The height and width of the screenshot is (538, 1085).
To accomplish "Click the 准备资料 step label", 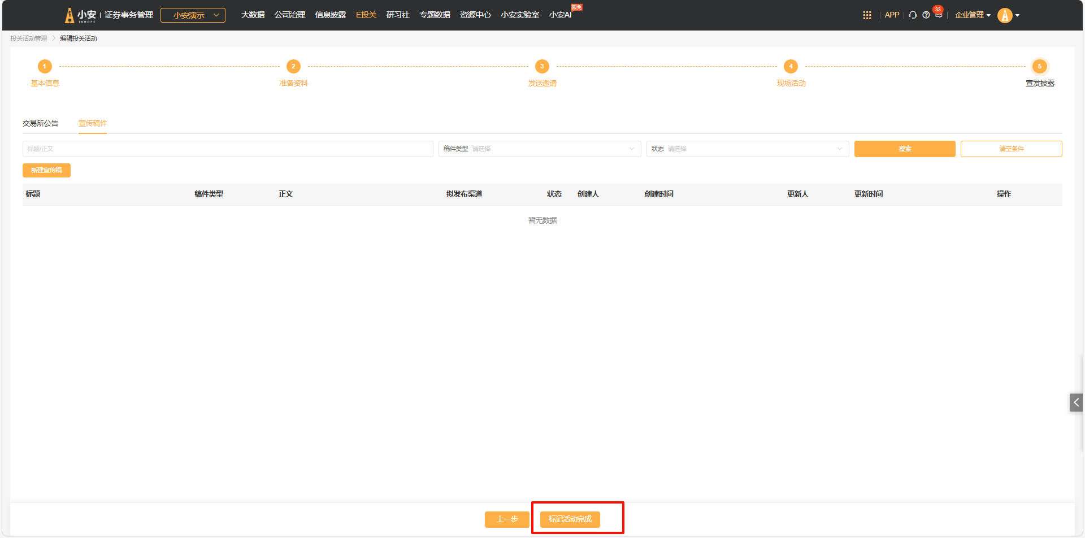I will [x=293, y=83].
